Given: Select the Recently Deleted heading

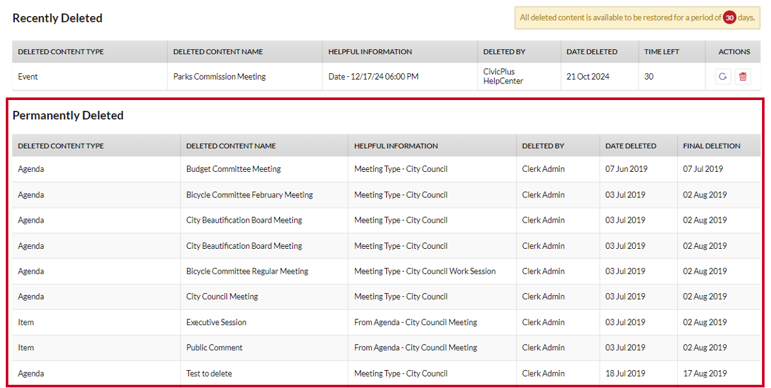Looking at the screenshot, I should [58, 19].
